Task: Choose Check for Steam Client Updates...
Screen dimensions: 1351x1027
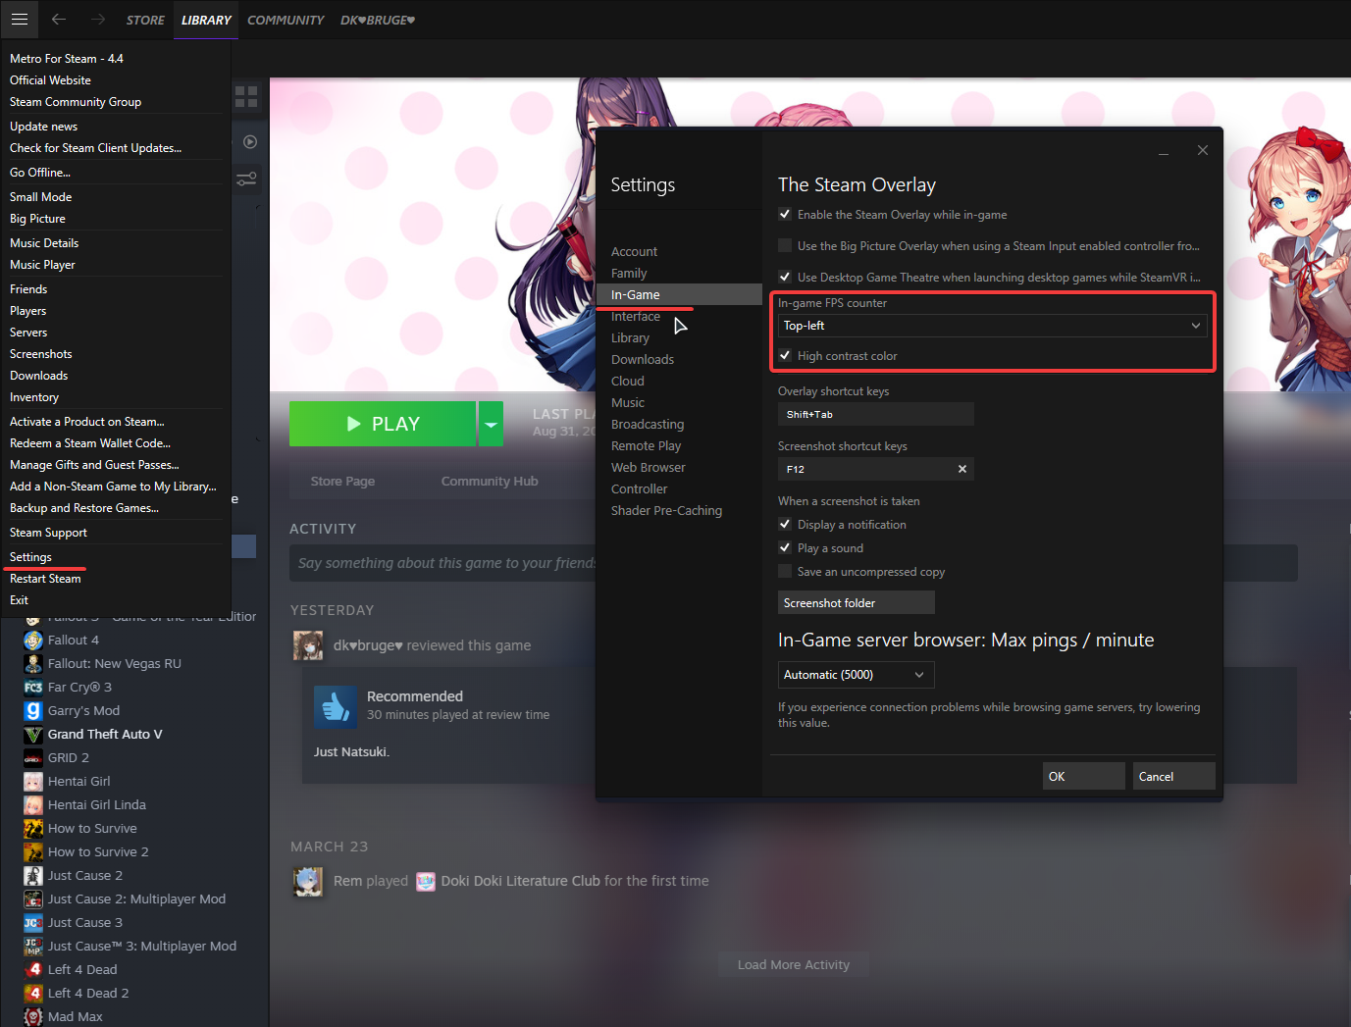Action: pyautogui.click(x=95, y=148)
